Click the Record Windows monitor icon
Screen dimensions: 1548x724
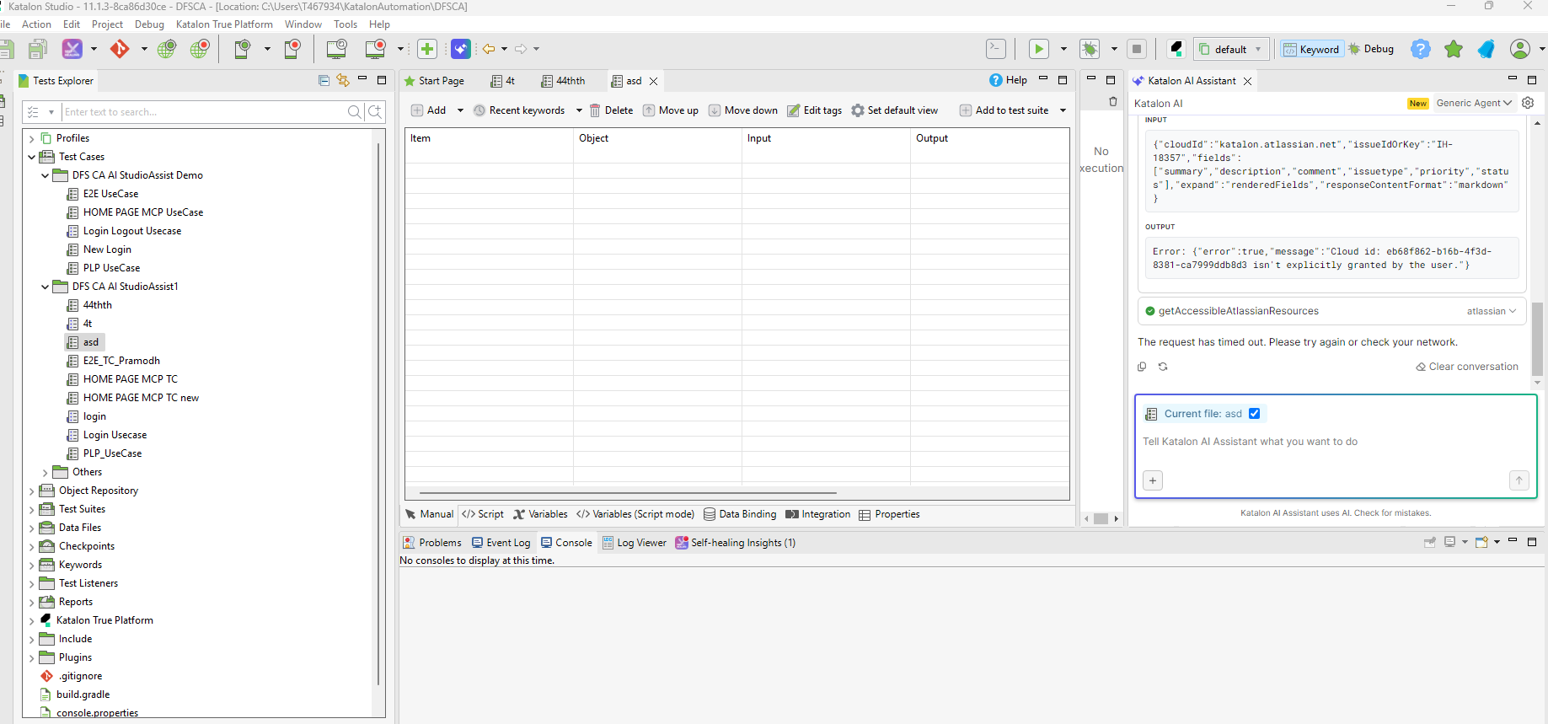tap(375, 49)
